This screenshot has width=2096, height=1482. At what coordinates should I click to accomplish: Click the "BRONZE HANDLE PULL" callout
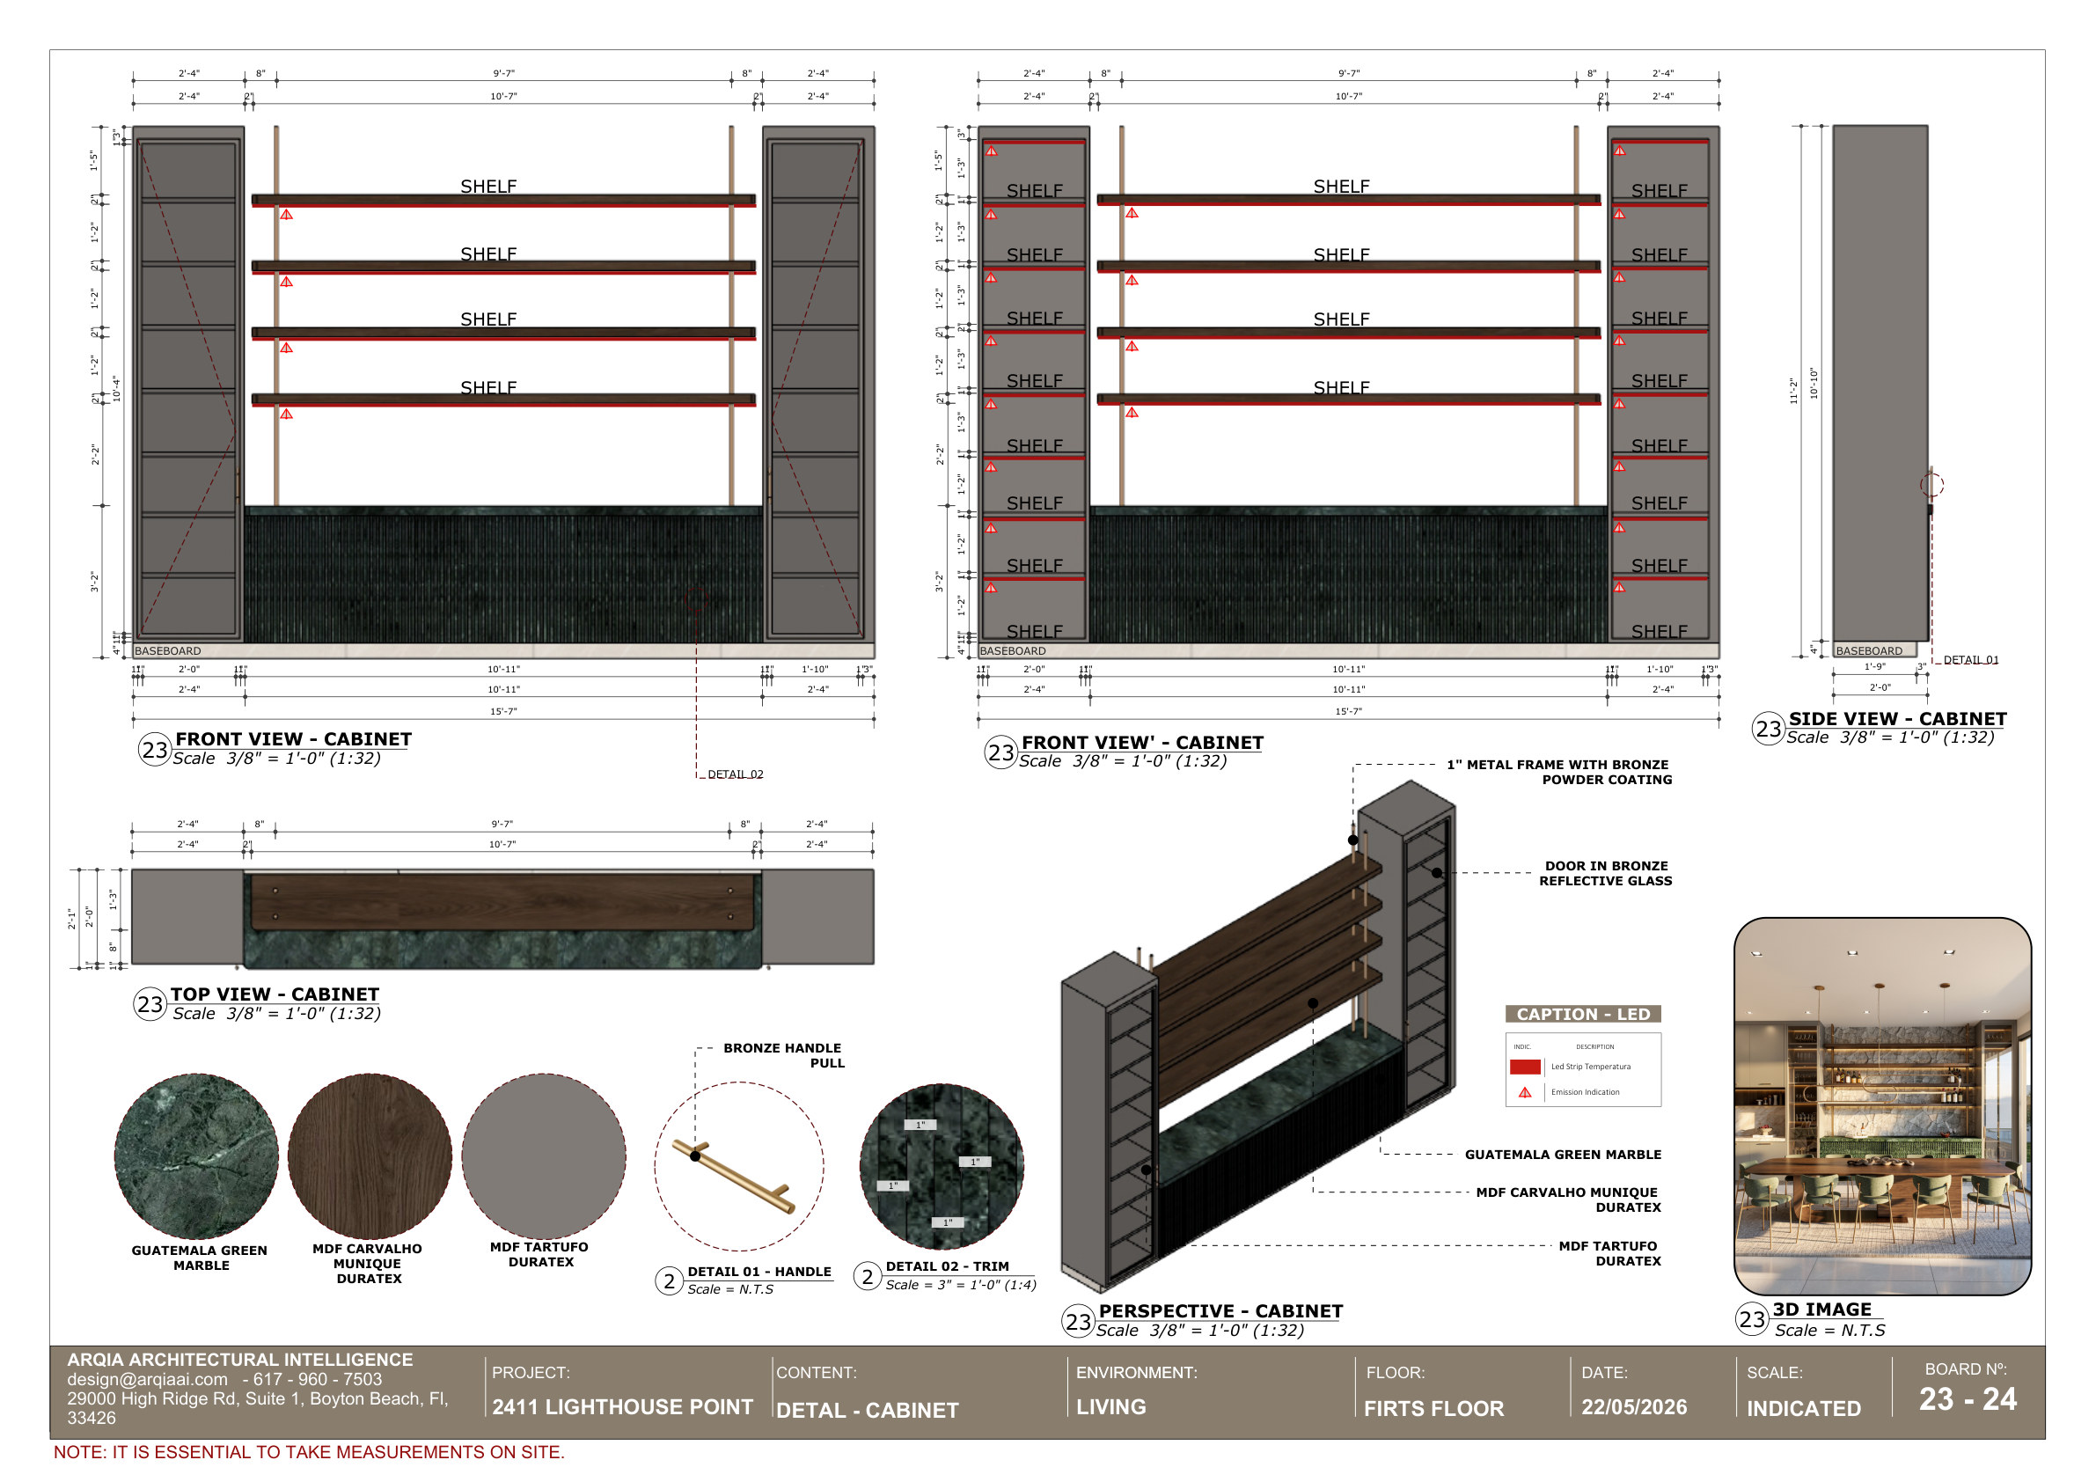784,1054
